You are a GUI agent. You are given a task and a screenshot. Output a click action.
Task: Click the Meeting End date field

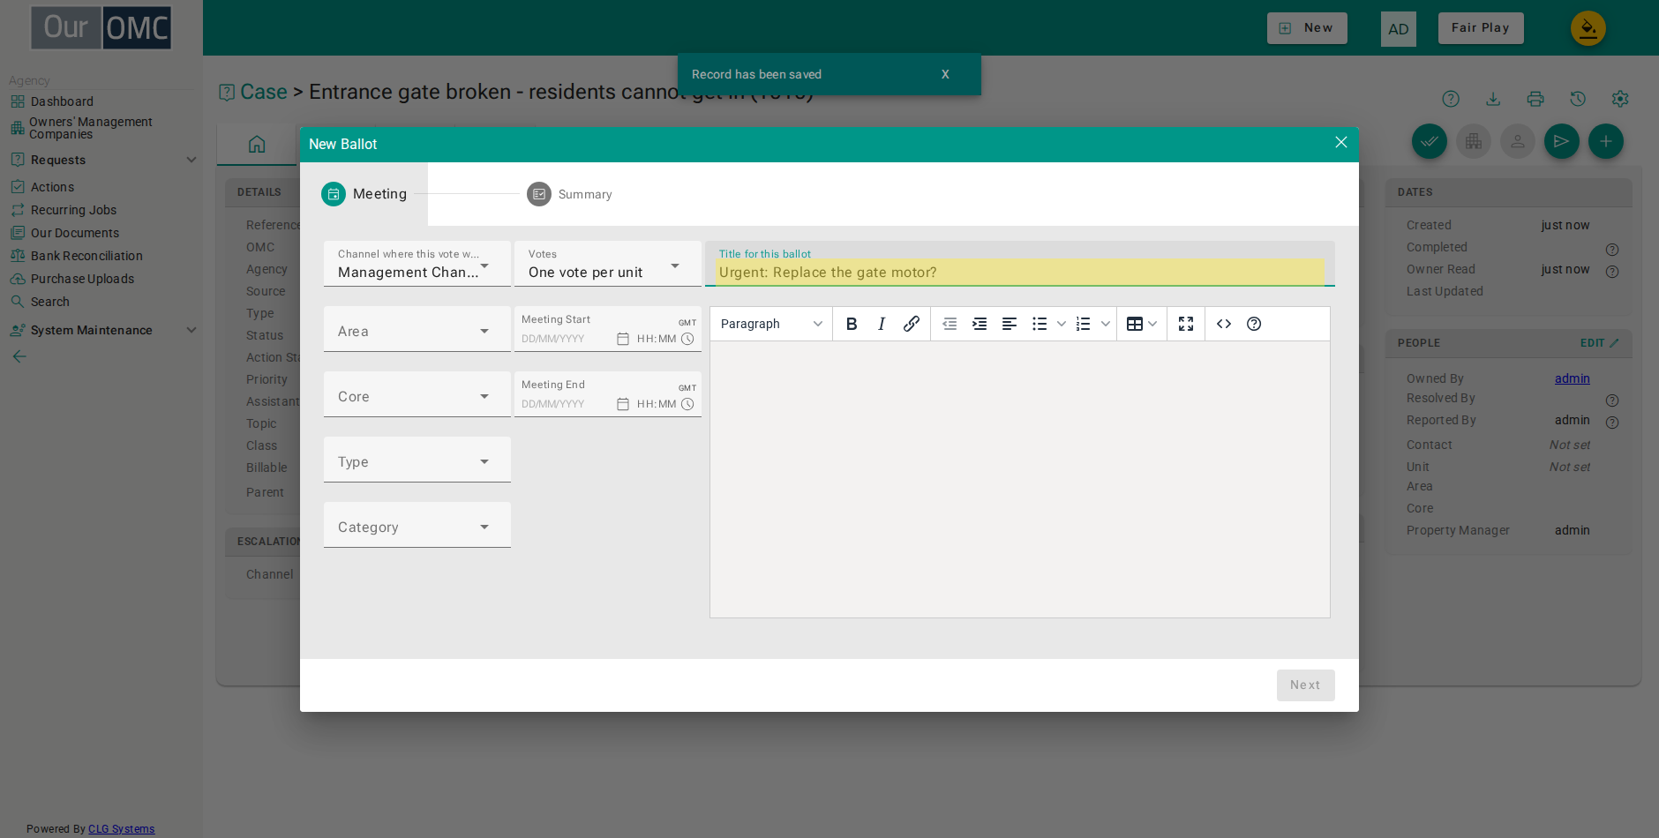(x=565, y=404)
